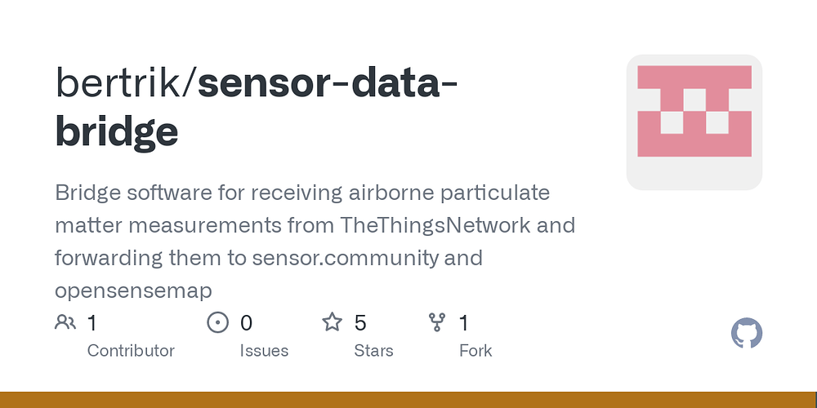Open the GitHub Octocat logo
The image size is (817, 408).
[747, 333]
